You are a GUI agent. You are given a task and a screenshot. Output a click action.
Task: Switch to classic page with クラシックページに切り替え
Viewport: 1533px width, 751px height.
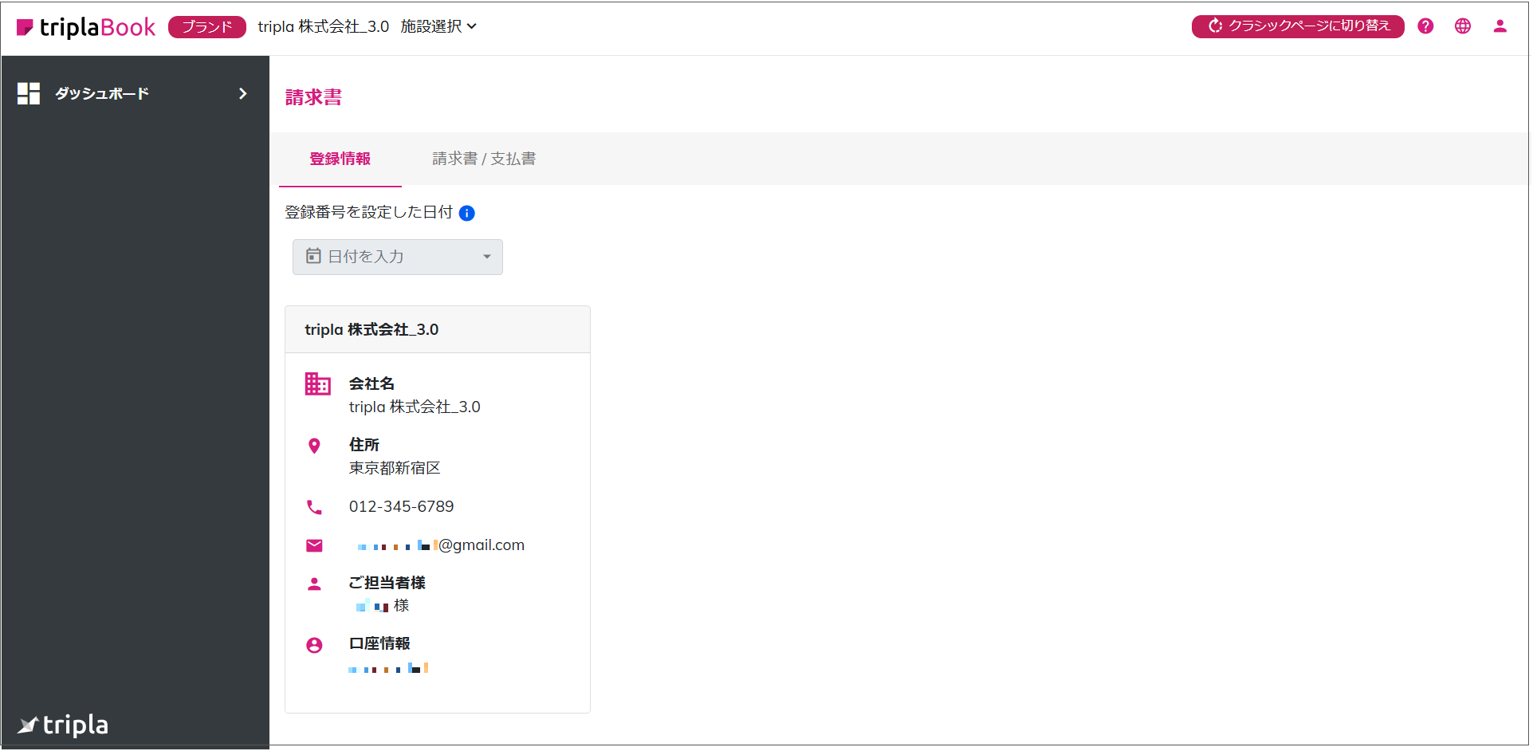click(1298, 26)
